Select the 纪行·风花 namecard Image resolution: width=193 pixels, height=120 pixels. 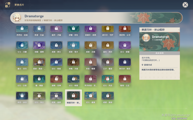(108, 79)
